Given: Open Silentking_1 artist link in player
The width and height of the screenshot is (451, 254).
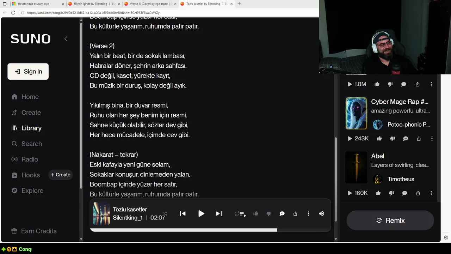Looking at the screenshot, I should [128, 218].
